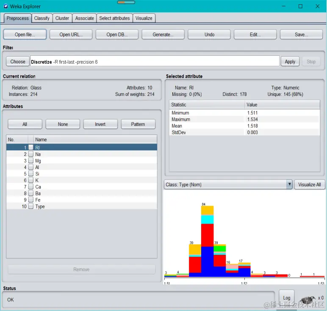The height and width of the screenshot is (311, 327).
Task: Check the Mg attribute checkbox
Action: (x=31, y=161)
